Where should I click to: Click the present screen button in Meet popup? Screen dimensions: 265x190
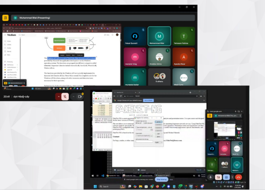tap(226, 177)
